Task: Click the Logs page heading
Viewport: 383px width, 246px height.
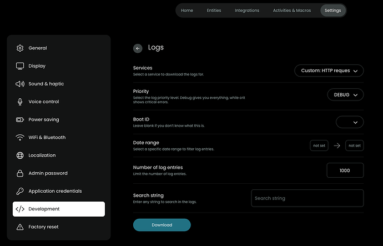Action: [x=156, y=47]
